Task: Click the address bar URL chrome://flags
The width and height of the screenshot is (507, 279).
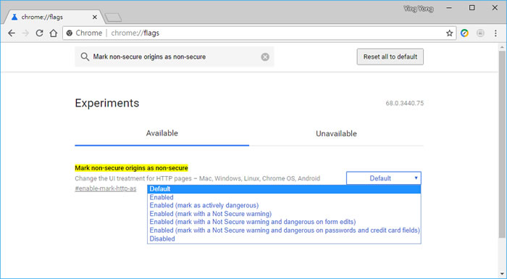Action: pos(135,33)
